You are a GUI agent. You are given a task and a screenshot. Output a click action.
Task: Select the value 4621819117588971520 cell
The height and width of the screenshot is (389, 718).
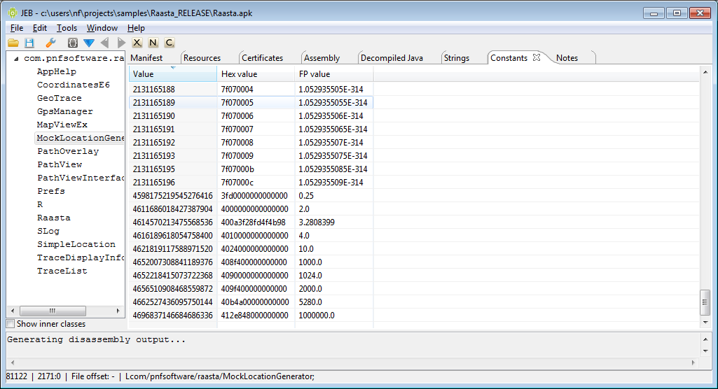point(172,248)
